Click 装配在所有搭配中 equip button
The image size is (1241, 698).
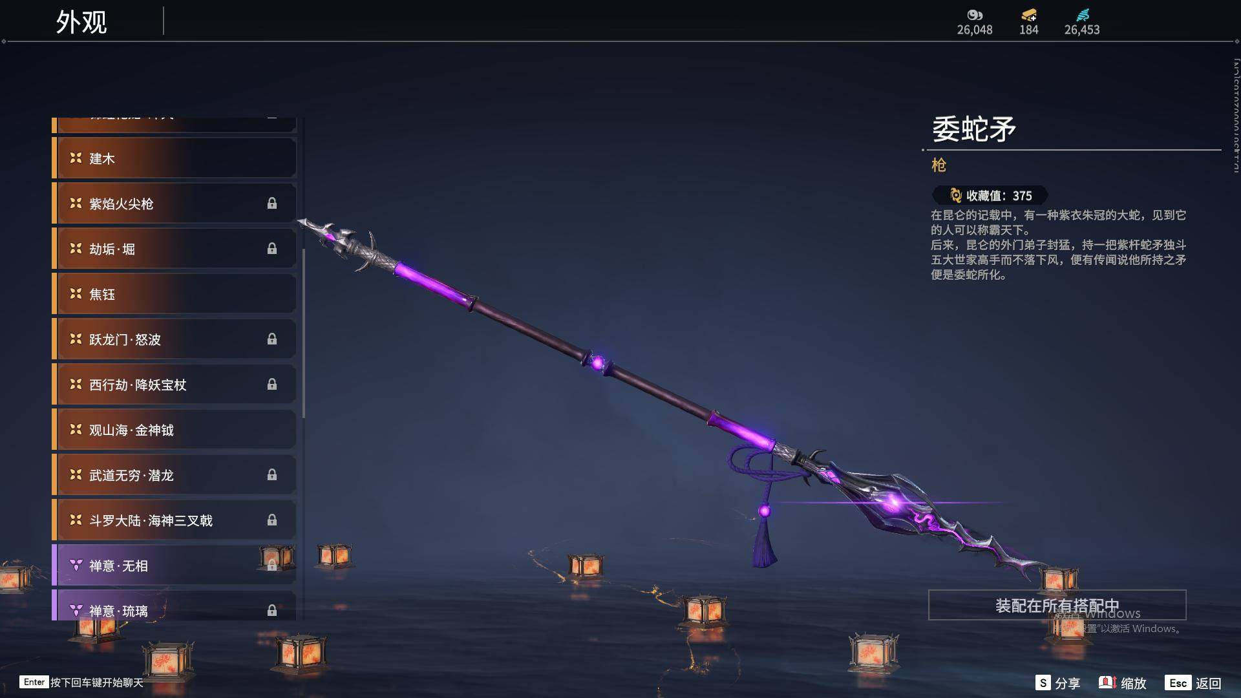point(1057,605)
